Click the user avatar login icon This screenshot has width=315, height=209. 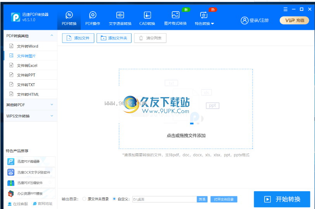pyautogui.click(x=244, y=20)
